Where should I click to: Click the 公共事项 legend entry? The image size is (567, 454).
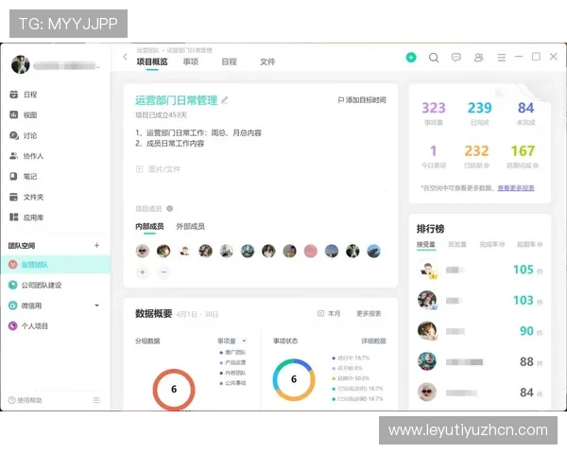232,383
